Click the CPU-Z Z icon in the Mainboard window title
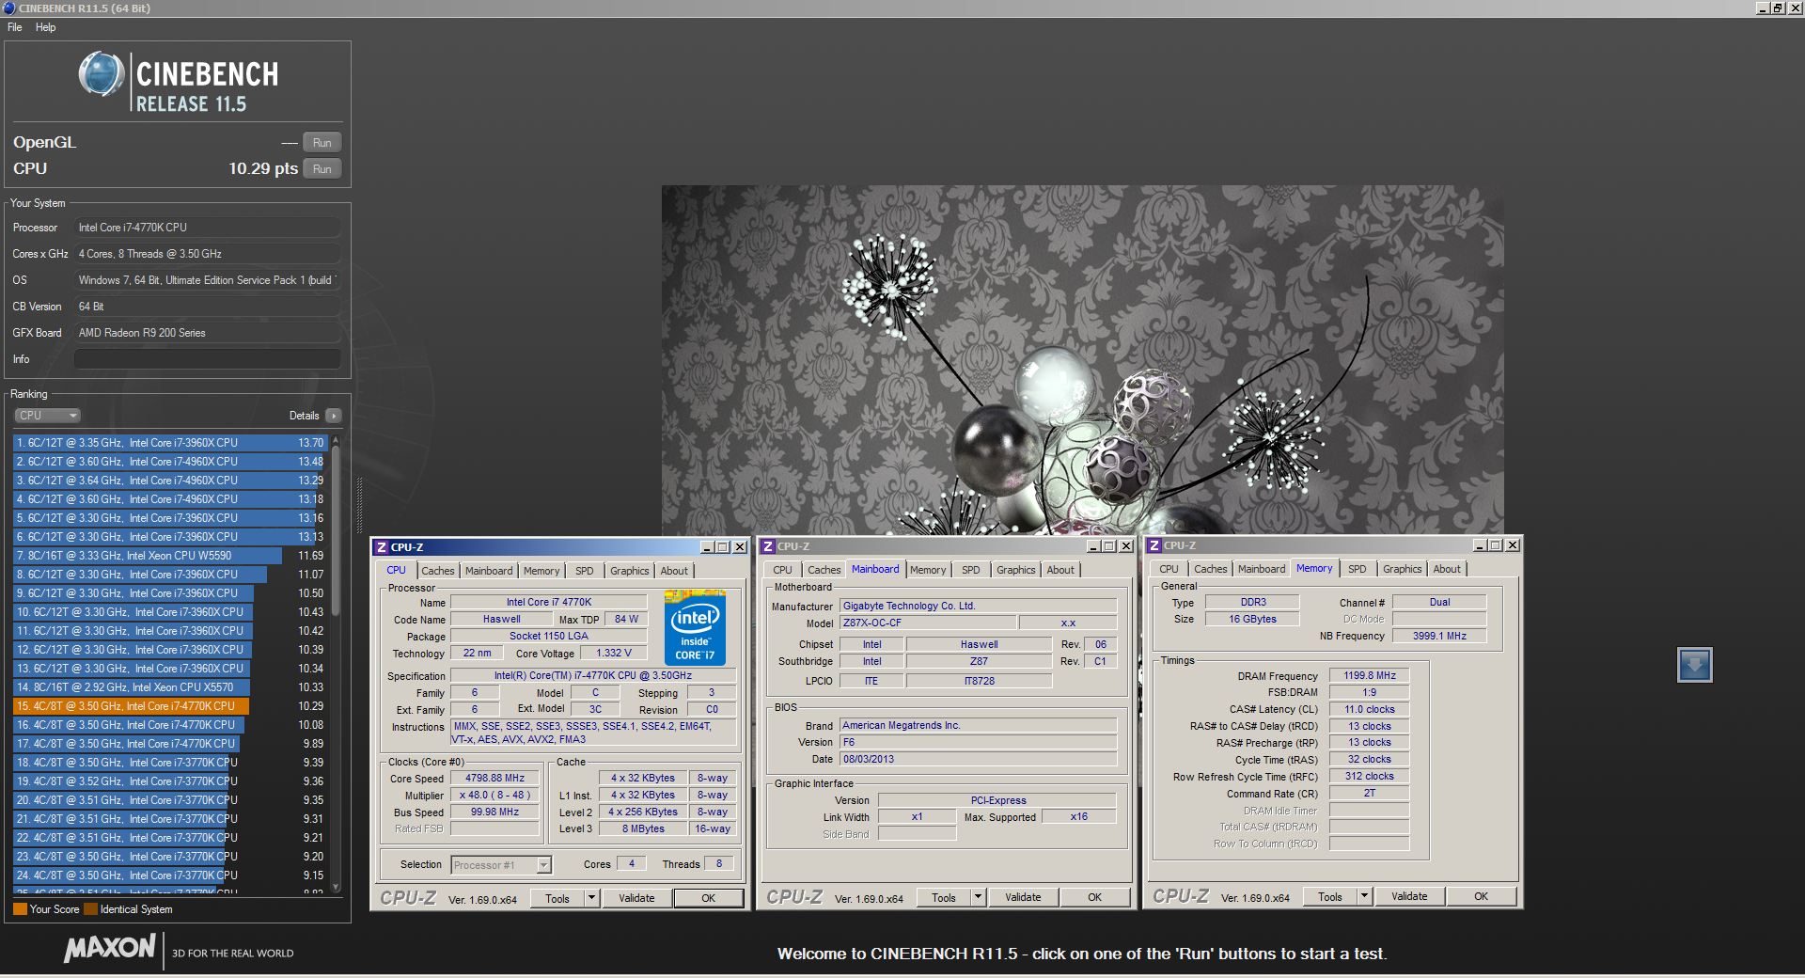Image resolution: width=1805 pixels, height=978 pixels. click(x=768, y=546)
